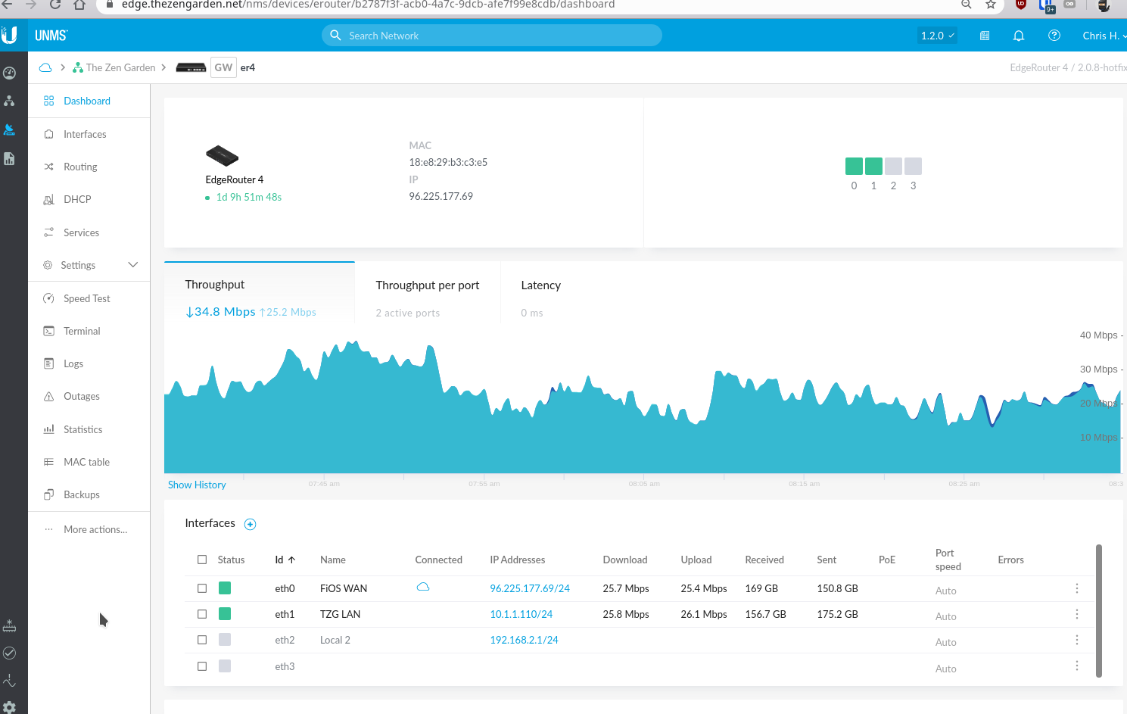Expand the Settings submenu chevron
This screenshot has height=714, width=1127.
pos(133,265)
